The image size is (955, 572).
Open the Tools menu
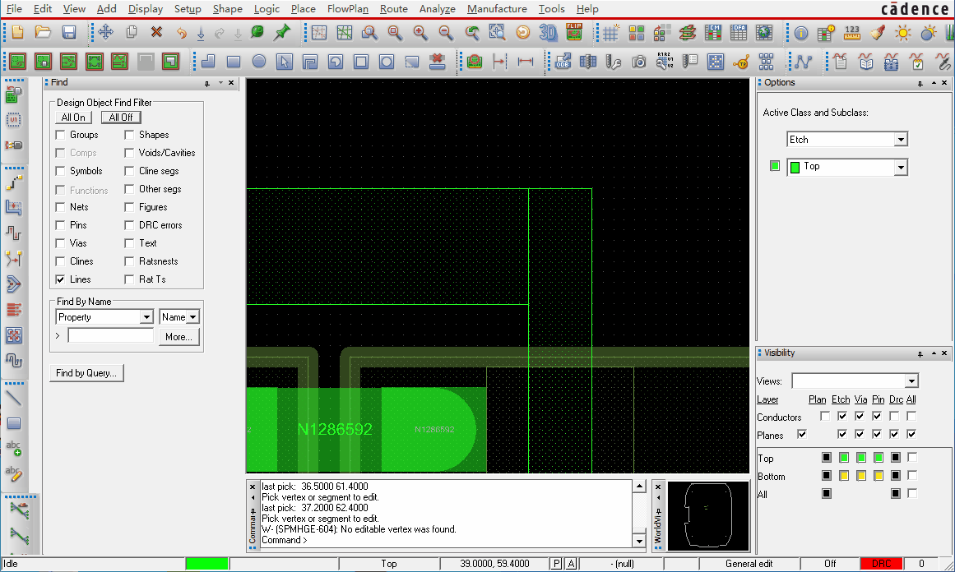coord(551,9)
